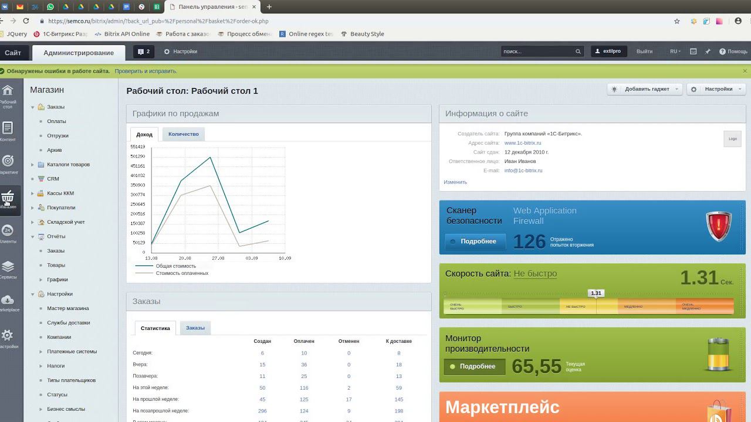Select the Количество chart tab
The image size is (751, 422).
[x=184, y=134]
